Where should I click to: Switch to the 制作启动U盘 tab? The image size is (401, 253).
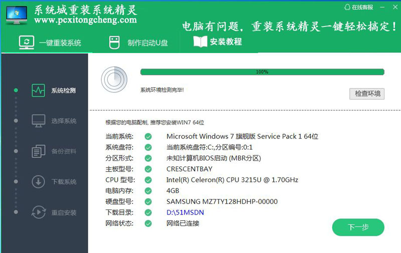point(138,42)
